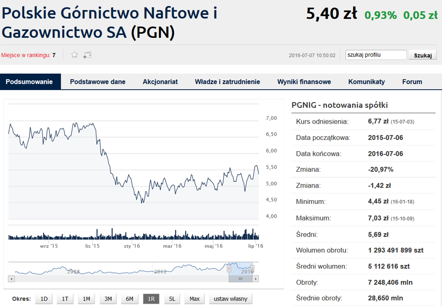Click the sty '16 axis label

132,246
